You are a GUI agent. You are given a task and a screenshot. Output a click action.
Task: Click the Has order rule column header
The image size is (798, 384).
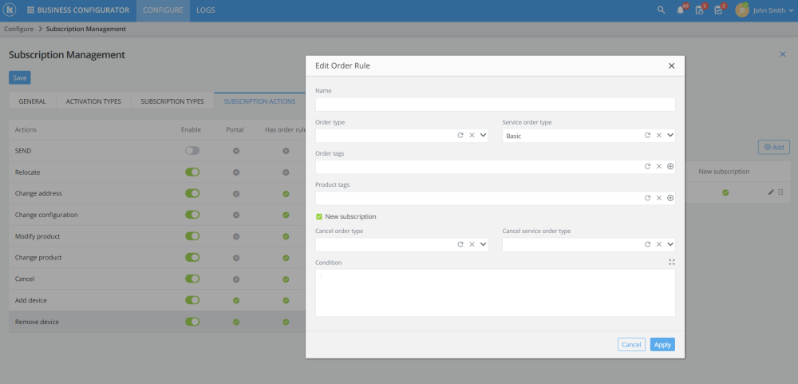(x=285, y=130)
